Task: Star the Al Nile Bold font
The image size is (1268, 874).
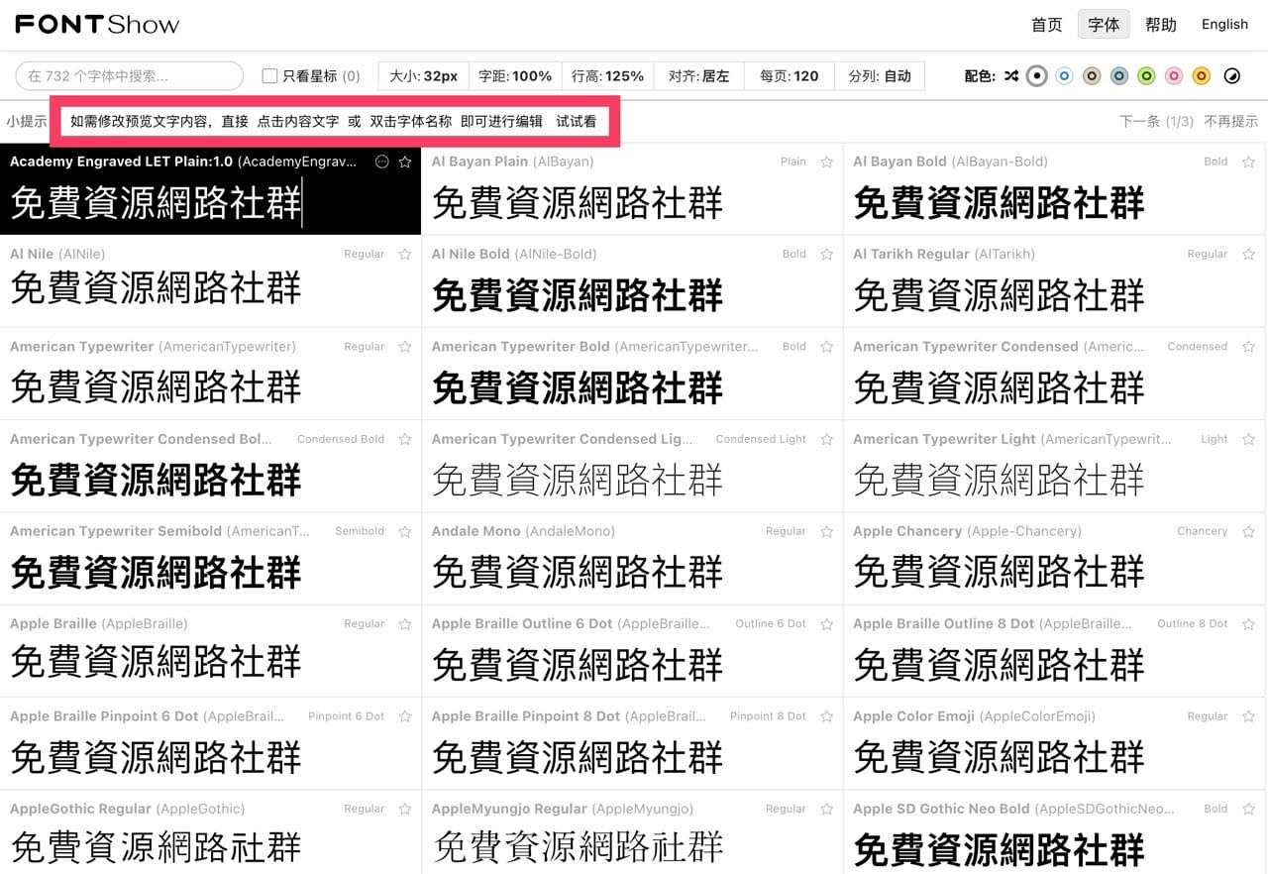Action: tap(827, 255)
